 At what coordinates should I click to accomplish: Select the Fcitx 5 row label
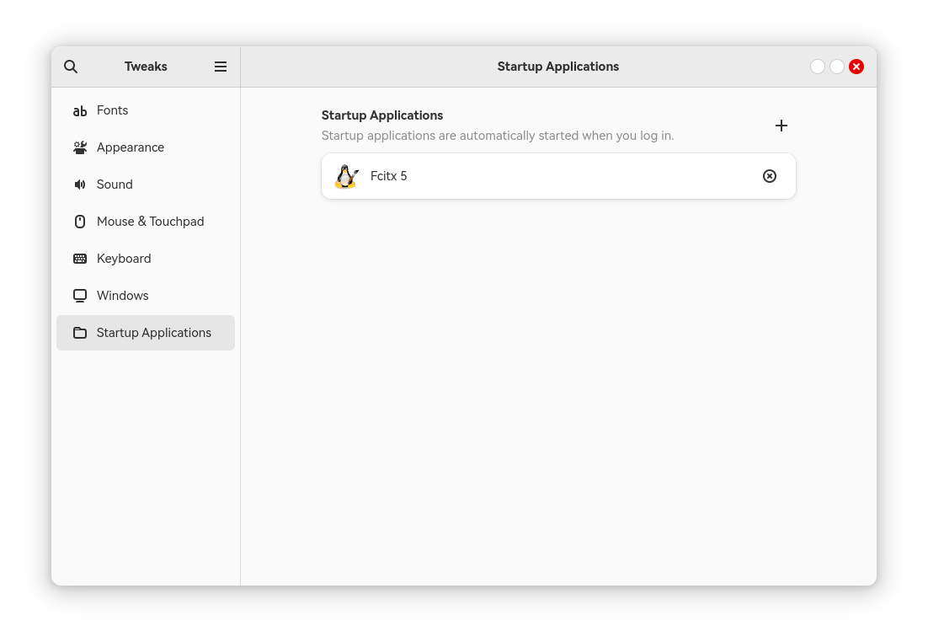pyautogui.click(x=389, y=176)
